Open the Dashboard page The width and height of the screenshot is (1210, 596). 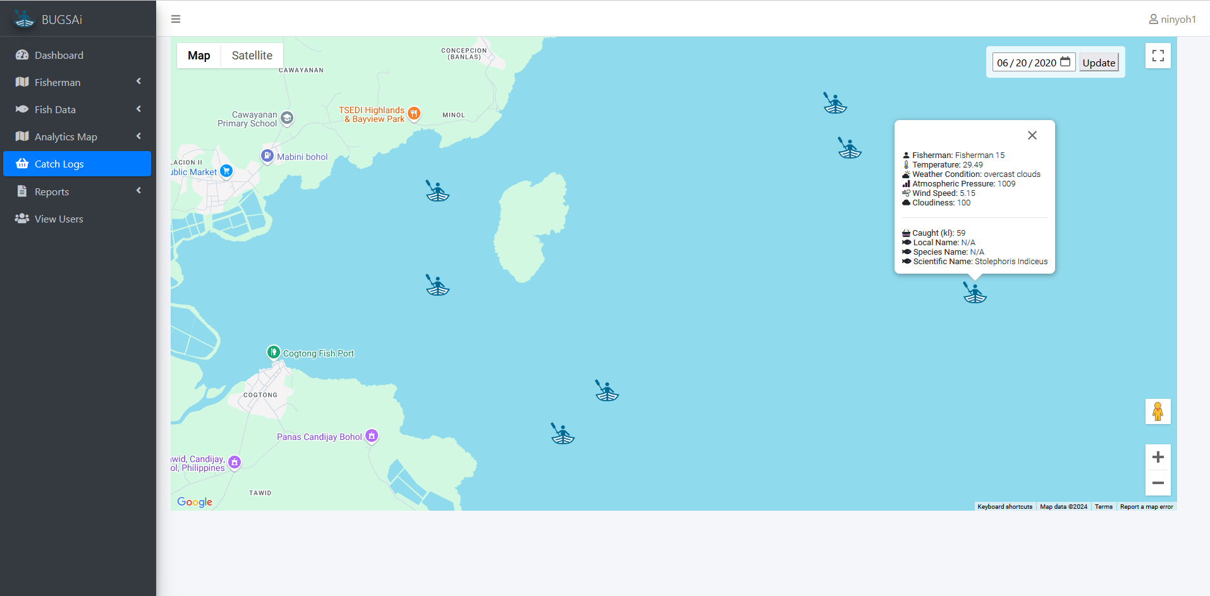[x=59, y=55]
